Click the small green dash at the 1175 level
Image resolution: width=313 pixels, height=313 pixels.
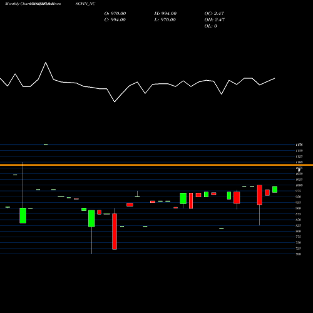coord(46,145)
